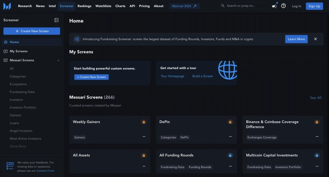Image resolution: width=329 pixels, height=177 pixels.
Task: Open the help question mark icon
Action: click(x=284, y=6)
